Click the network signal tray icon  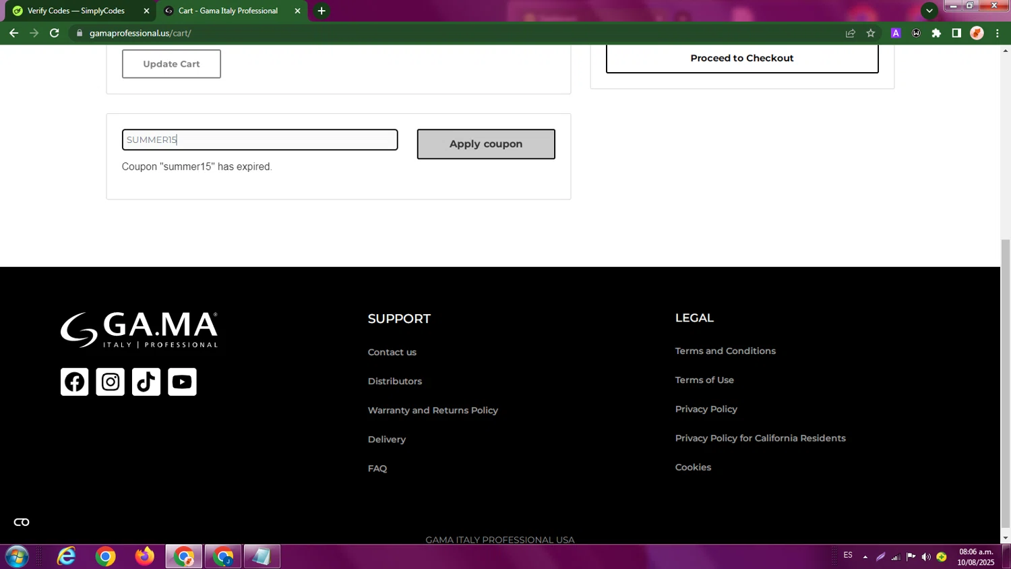pyautogui.click(x=896, y=557)
